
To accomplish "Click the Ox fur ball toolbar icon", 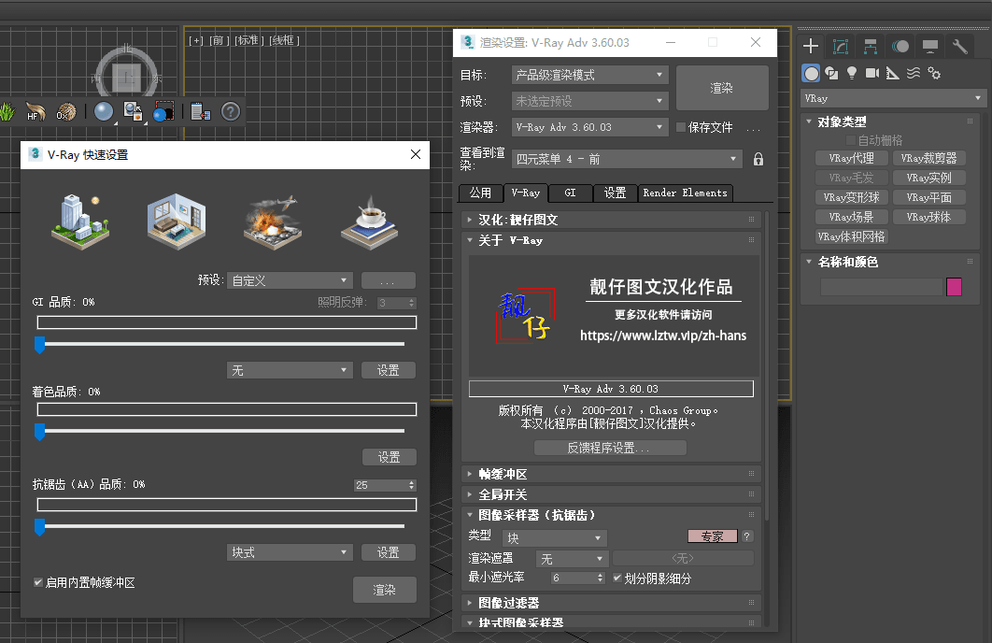I will click(65, 111).
